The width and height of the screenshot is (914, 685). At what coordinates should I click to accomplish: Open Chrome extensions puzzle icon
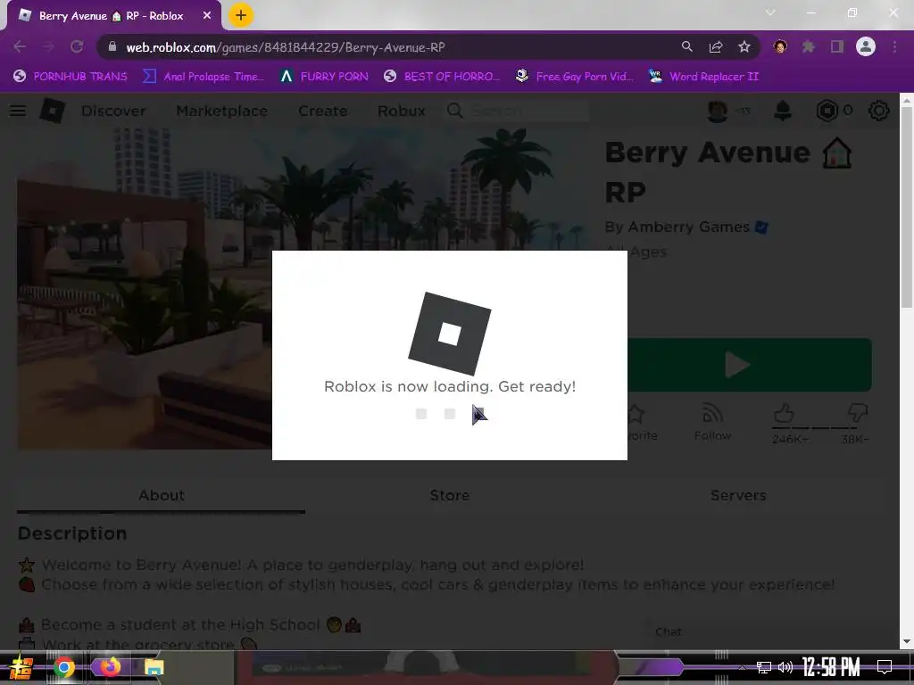(x=809, y=46)
